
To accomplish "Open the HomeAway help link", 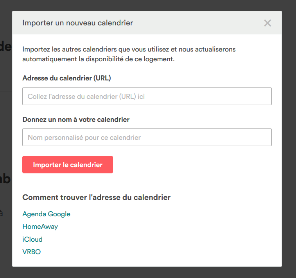I will click(x=40, y=226).
